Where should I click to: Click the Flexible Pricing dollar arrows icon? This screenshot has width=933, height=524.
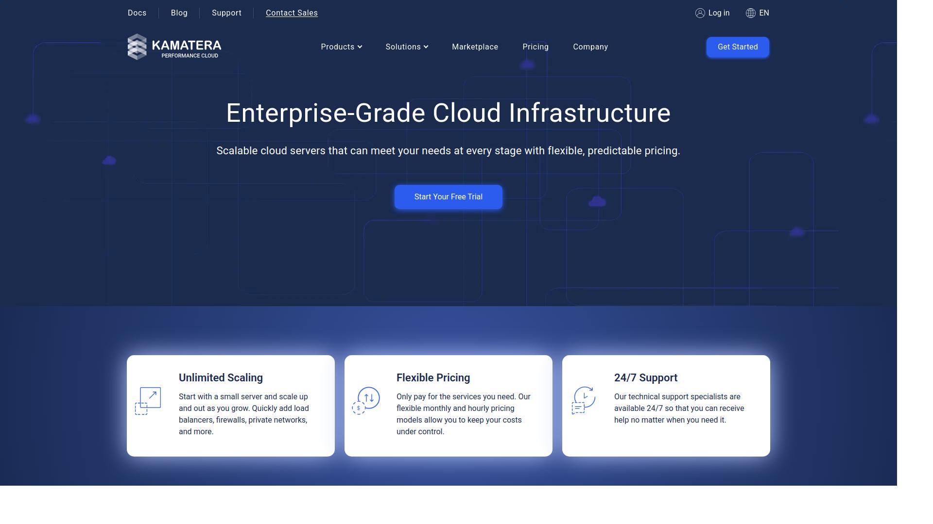pyautogui.click(x=366, y=401)
